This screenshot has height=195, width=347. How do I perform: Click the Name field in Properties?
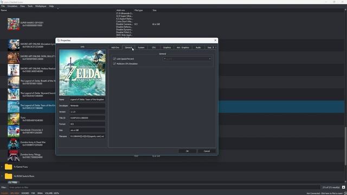[x=87, y=100]
